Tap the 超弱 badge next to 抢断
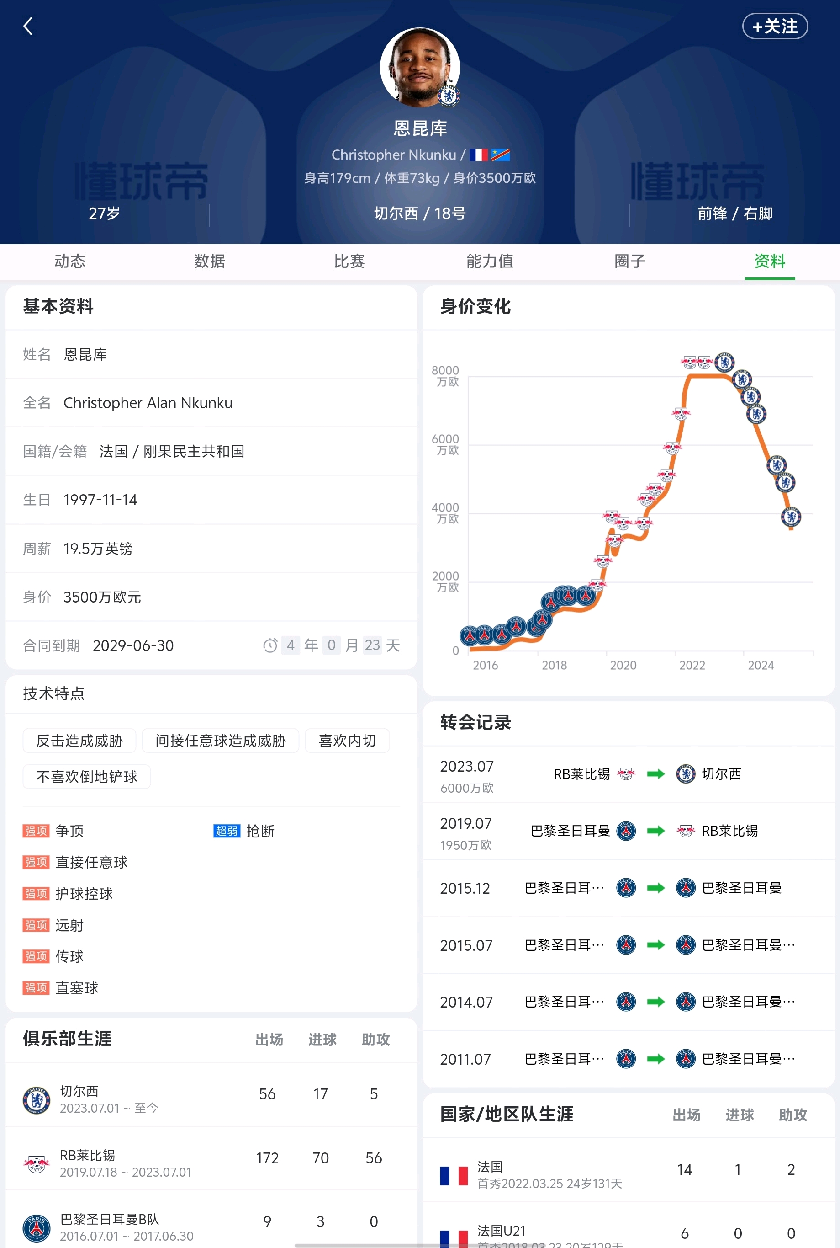This screenshot has width=840, height=1248. 227,831
